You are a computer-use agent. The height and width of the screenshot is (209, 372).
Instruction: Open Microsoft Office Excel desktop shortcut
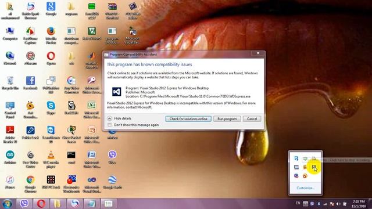92,110
